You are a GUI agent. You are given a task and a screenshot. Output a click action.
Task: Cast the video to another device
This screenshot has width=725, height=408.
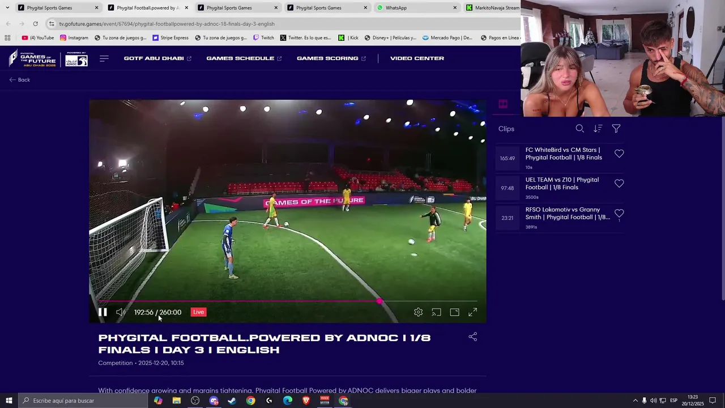click(436, 312)
